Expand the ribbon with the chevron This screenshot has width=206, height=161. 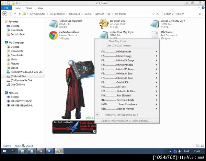[199, 8]
